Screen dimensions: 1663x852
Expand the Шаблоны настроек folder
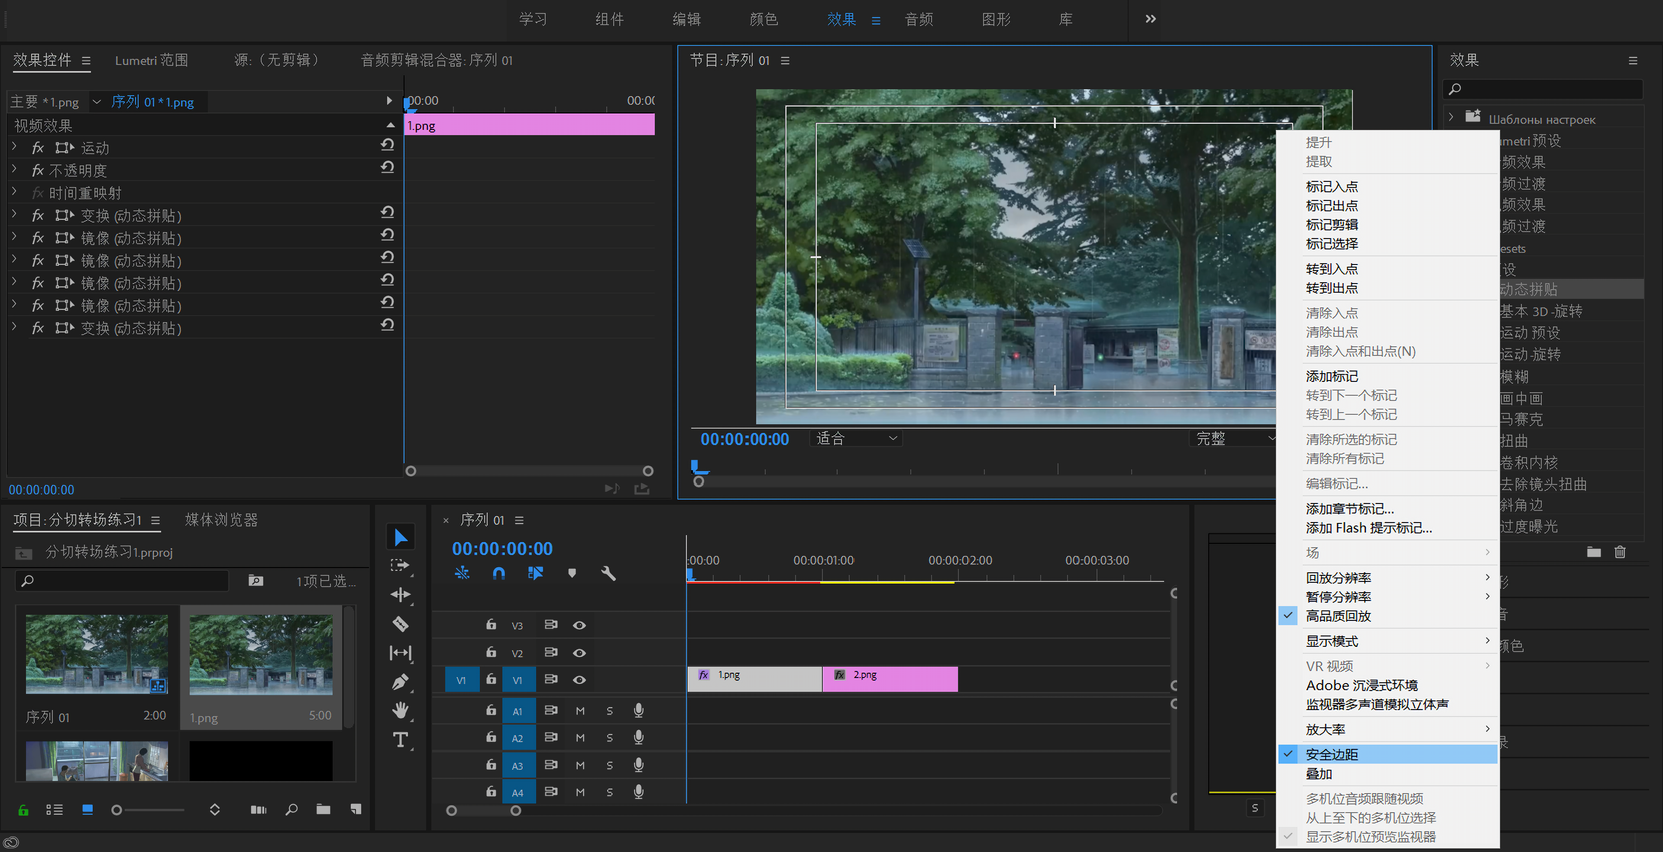tap(1451, 117)
